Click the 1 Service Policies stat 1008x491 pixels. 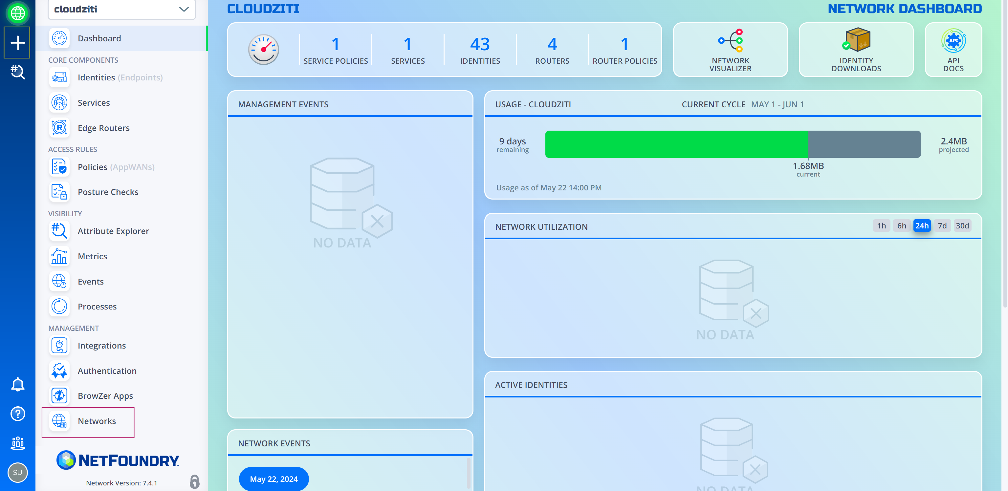(x=335, y=50)
